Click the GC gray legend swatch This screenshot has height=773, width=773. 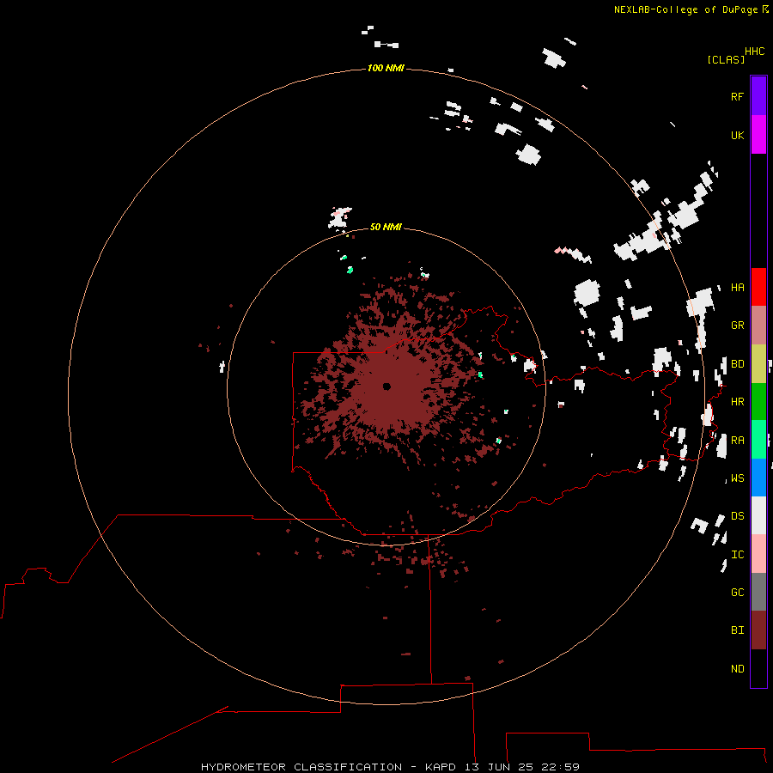758,592
